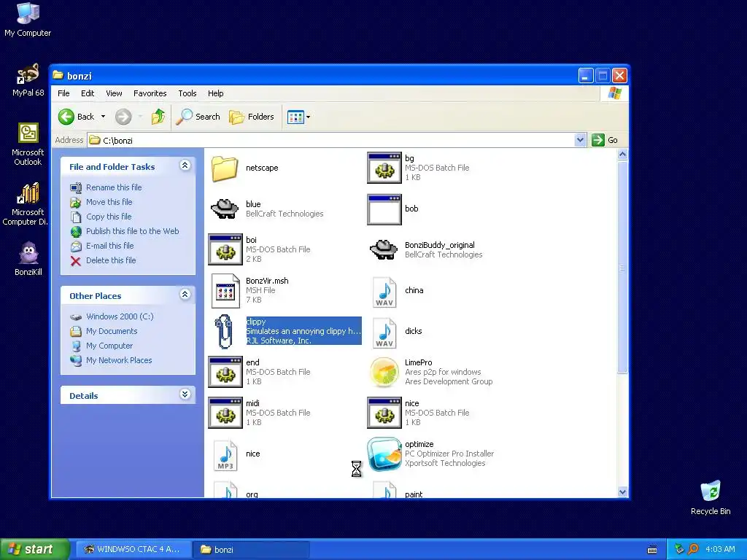Click the taskbar on-screen keyboard icon
This screenshot has height=560, width=747.
[x=652, y=550]
